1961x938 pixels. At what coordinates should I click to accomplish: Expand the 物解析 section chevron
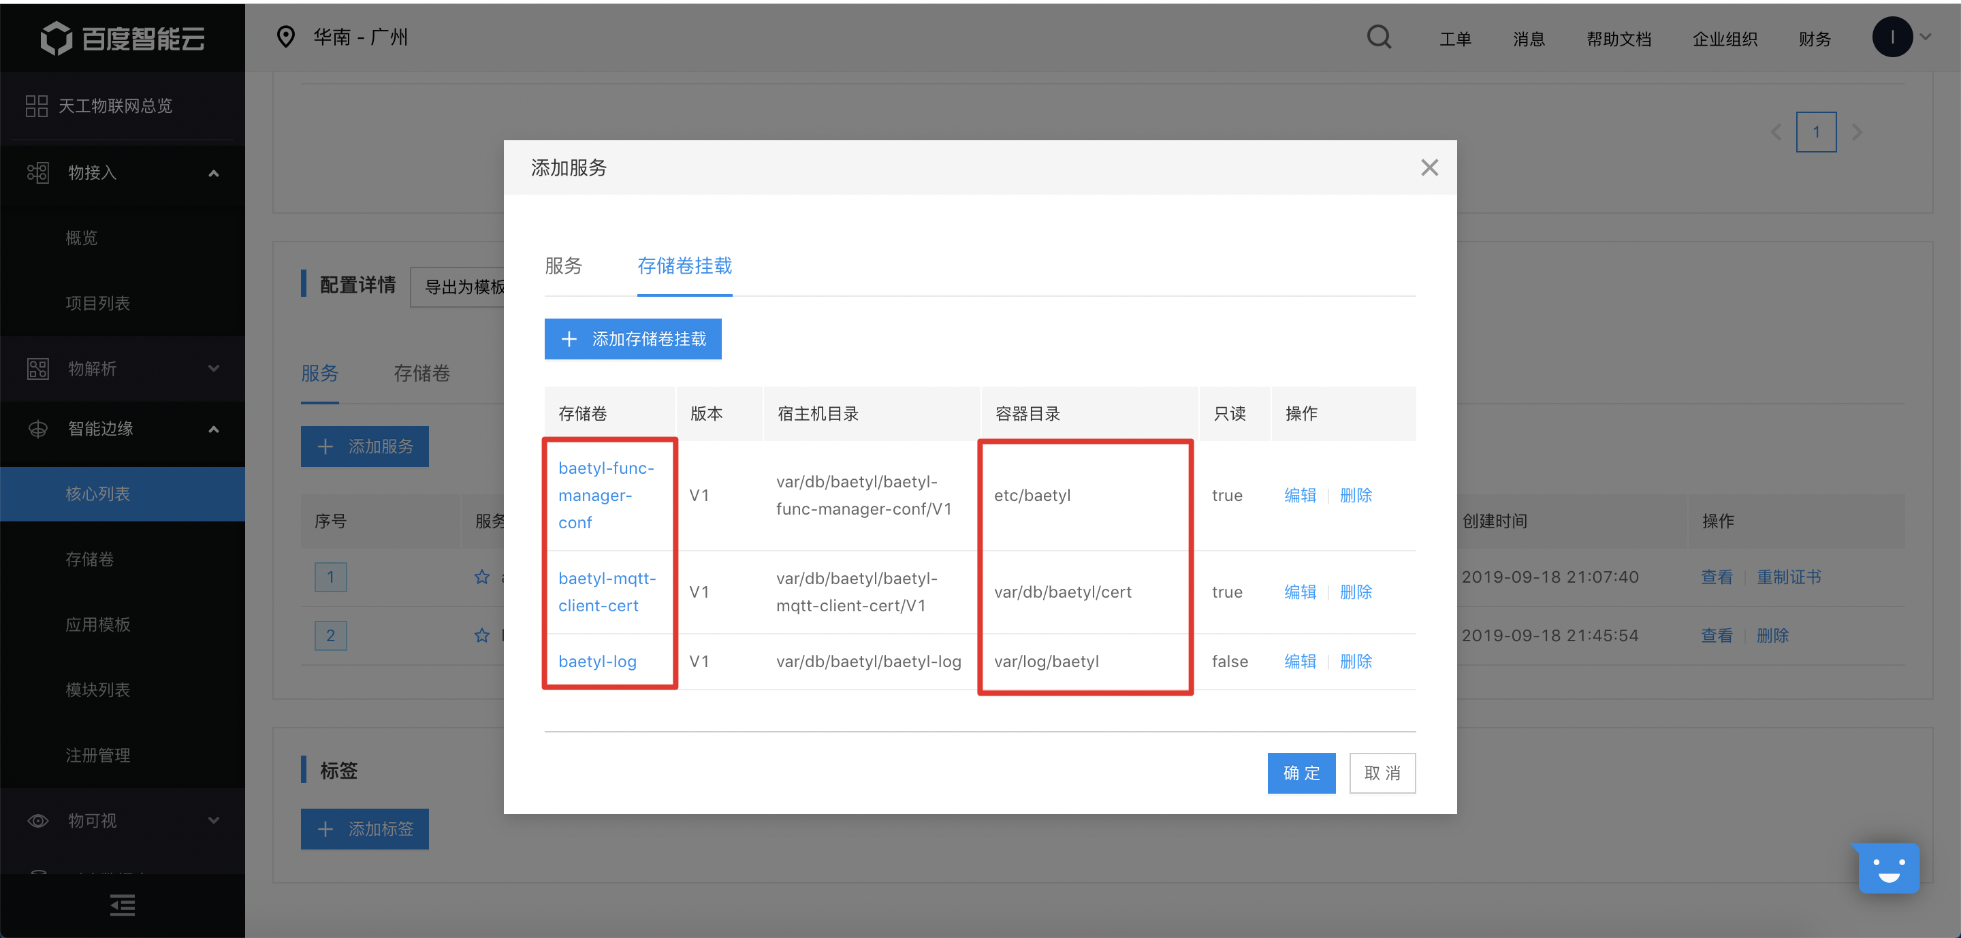coord(214,369)
